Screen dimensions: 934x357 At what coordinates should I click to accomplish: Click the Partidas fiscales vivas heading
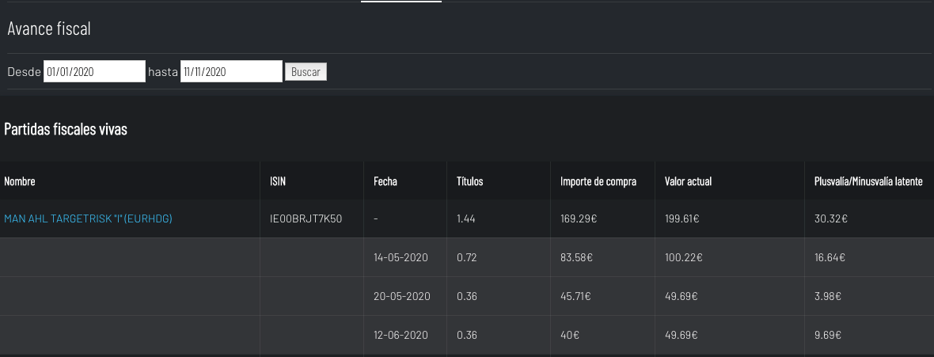pos(66,129)
